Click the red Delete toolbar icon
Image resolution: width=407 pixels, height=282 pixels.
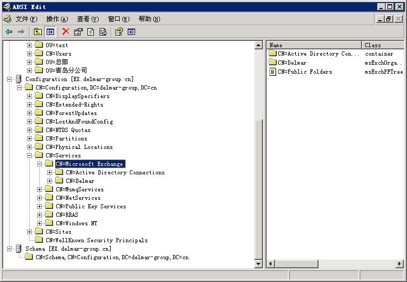point(66,32)
